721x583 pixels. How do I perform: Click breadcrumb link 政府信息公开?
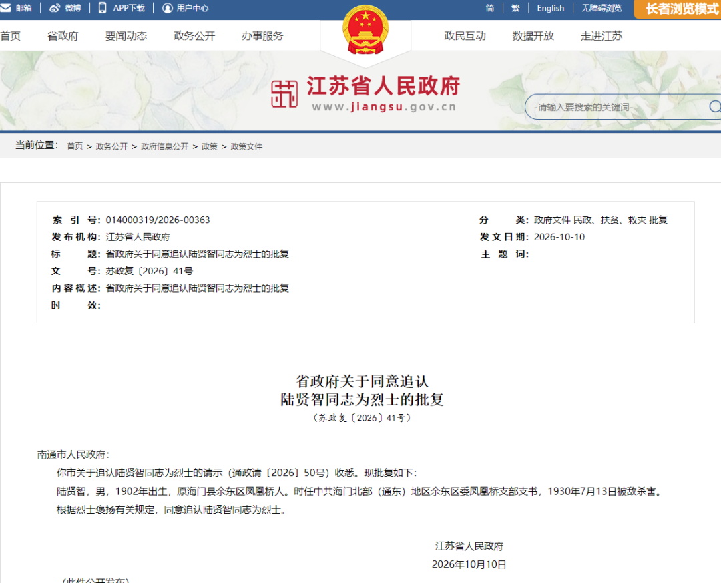(x=165, y=146)
